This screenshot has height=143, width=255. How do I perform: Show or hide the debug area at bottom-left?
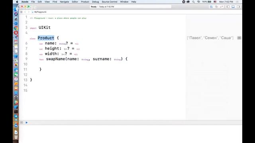(x=22, y=122)
